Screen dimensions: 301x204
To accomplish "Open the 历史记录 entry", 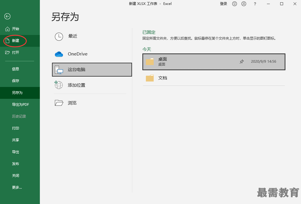I will 19,116.
